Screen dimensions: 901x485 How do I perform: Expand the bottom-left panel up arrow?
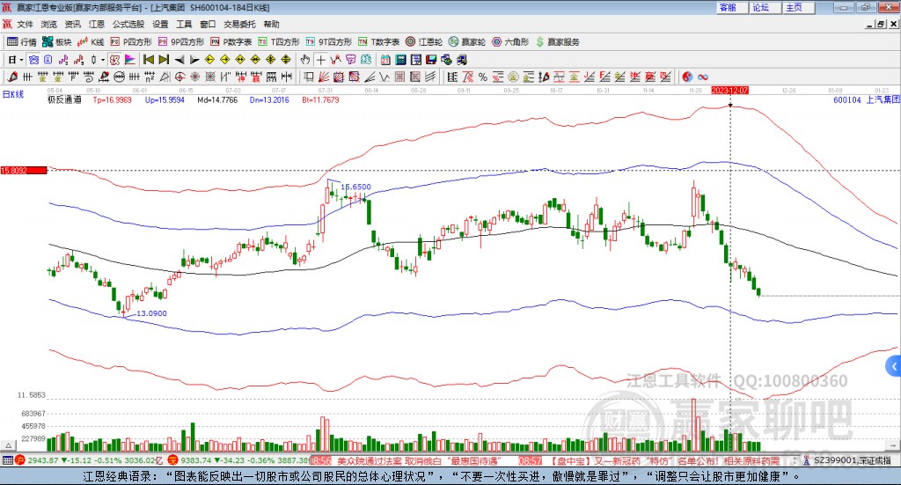[9, 445]
